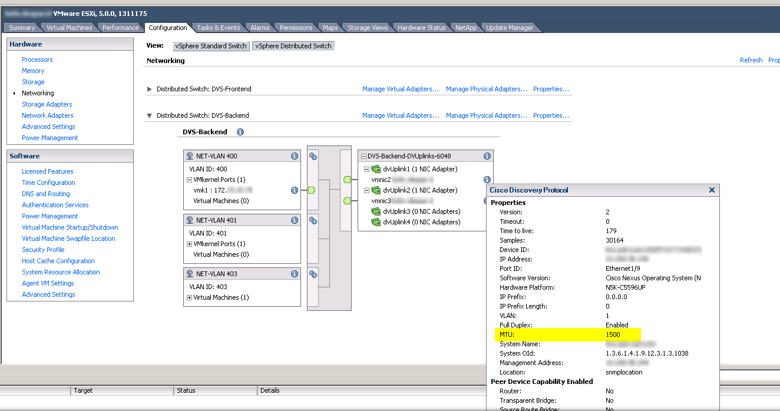
Task: Open DNS and Routing settings
Action: 46,194
